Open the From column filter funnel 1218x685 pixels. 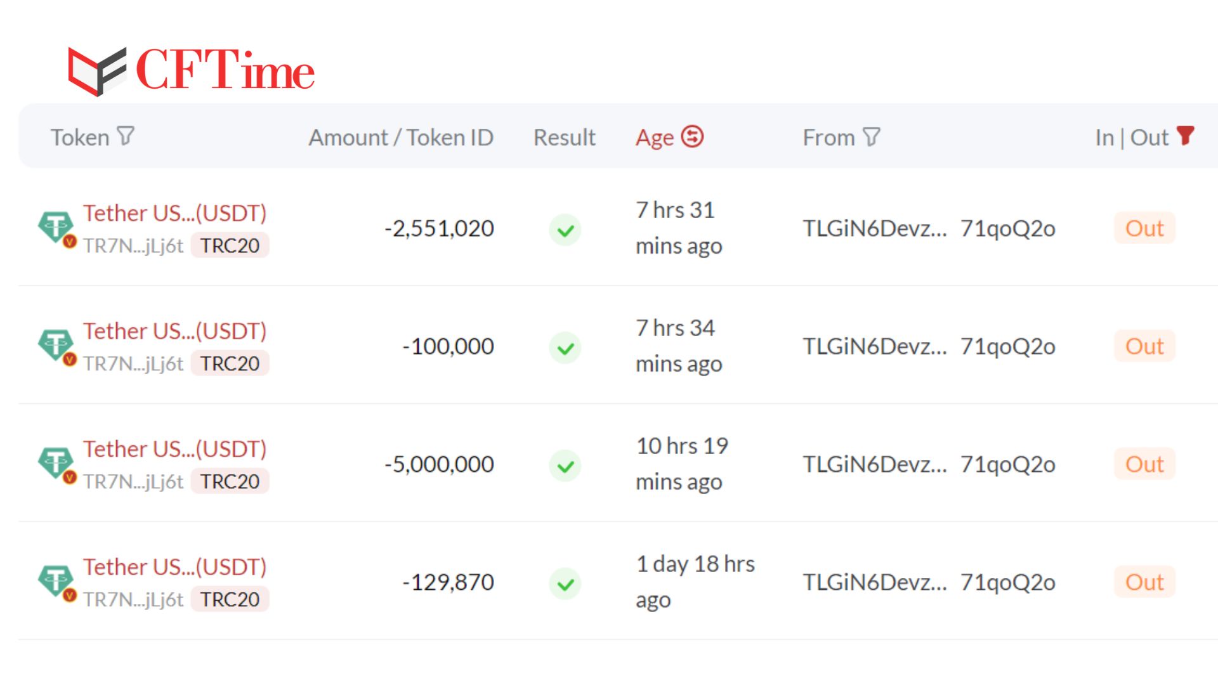872,136
